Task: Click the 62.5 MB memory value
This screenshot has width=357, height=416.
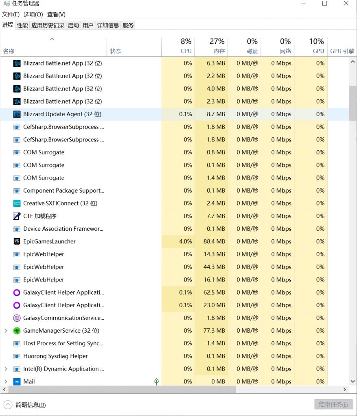Action: click(214, 292)
